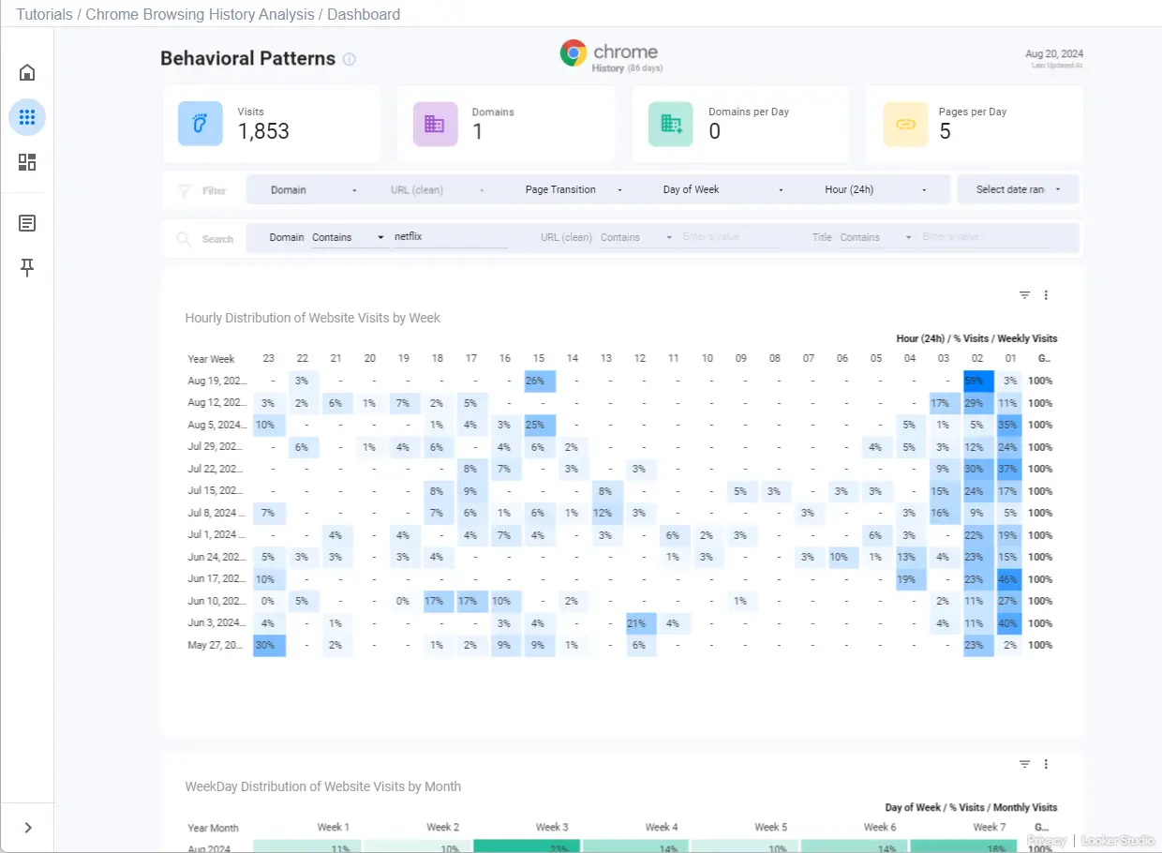Open the Day of Week dropdown
This screenshot has height=853, width=1162.
(x=721, y=189)
